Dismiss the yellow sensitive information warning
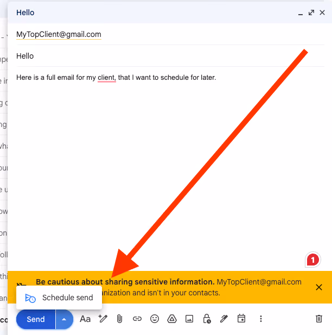 pyautogui.click(x=319, y=287)
